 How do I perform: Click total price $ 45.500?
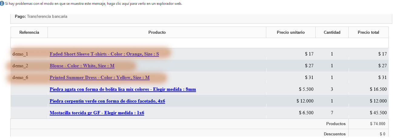[x=378, y=113]
